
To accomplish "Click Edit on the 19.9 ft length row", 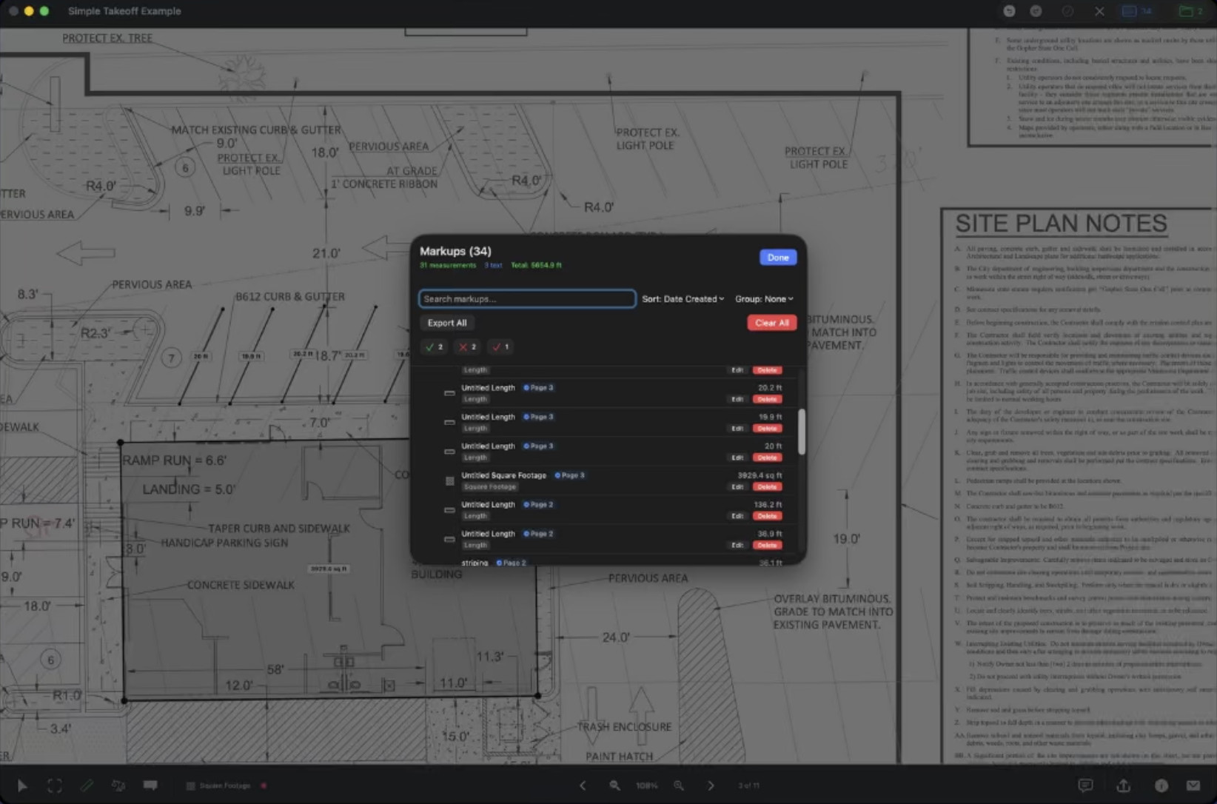I will 737,429.
